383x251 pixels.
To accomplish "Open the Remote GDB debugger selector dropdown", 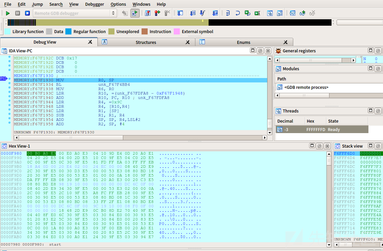I will coord(114,13).
